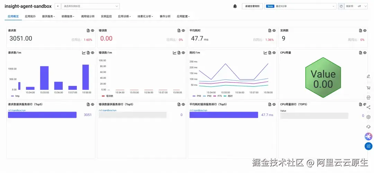Open document icon on 耗时/1m panel

(270, 52)
